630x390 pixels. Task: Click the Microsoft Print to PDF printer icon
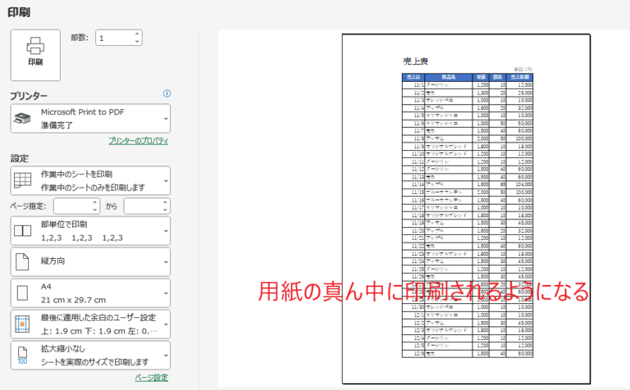(22, 118)
